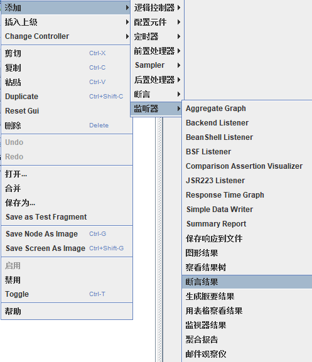The image size is (312, 362).
Task: Click the 保存为... menu entry
Action: pyautogui.click(x=67, y=203)
